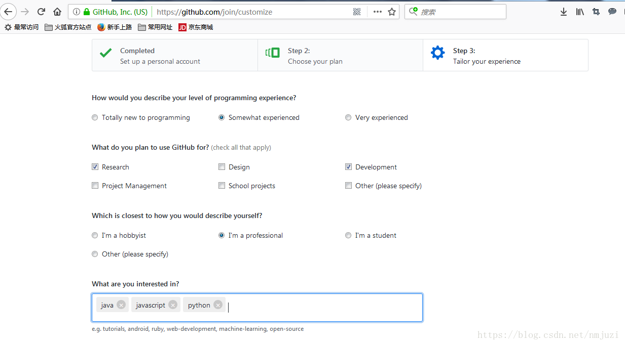The height and width of the screenshot is (345, 625).
Task: Reload the page with the refresh icon
Action: click(x=42, y=12)
